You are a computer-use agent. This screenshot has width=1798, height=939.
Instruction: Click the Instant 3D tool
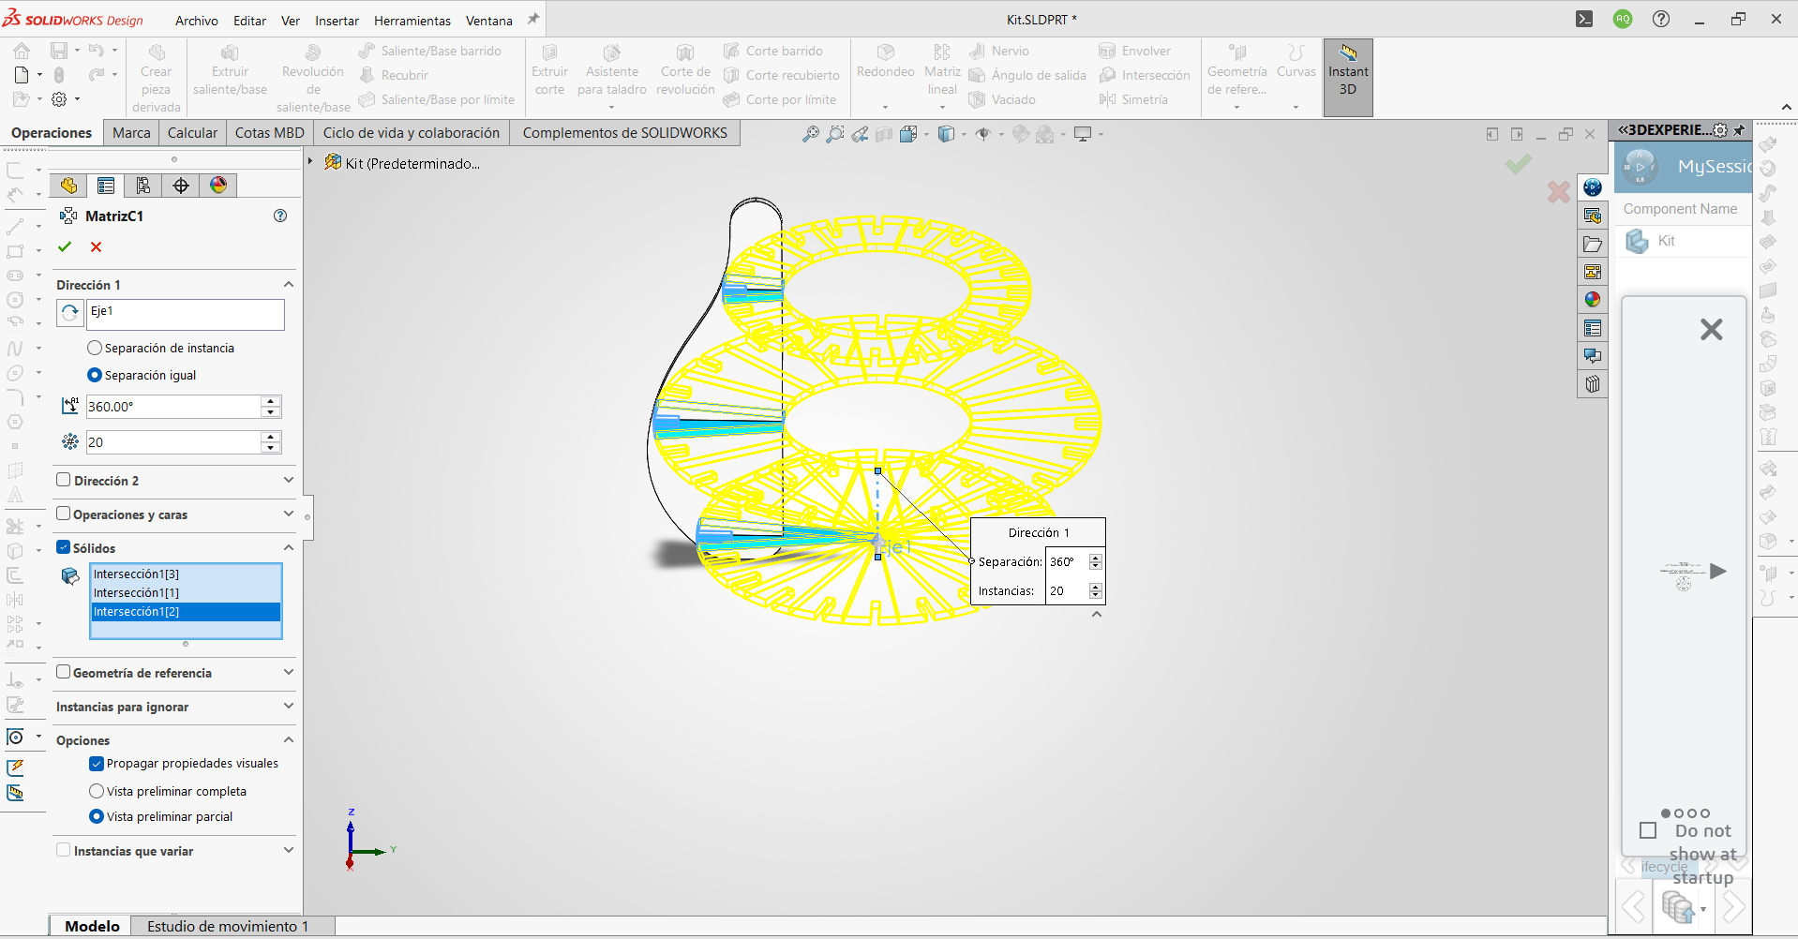point(1348,77)
